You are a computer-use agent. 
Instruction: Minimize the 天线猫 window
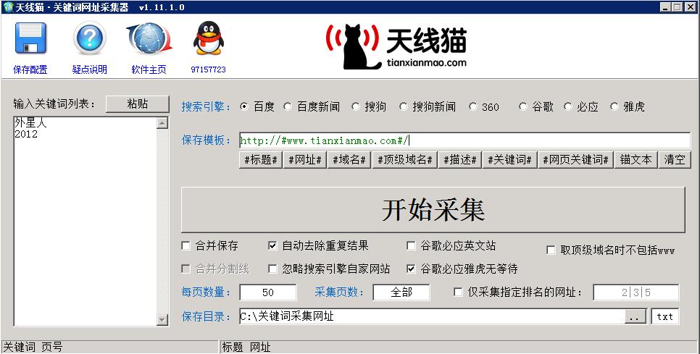pos(666,7)
